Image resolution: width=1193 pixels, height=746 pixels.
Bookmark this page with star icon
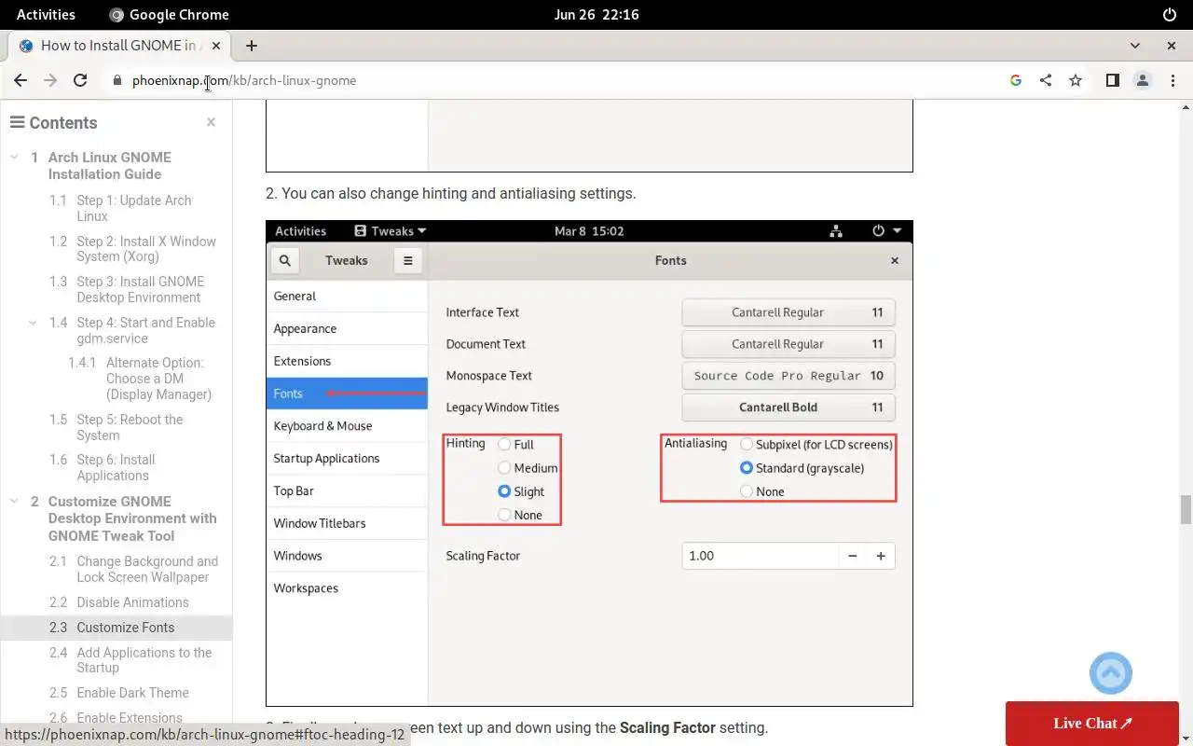[1076, 80]
